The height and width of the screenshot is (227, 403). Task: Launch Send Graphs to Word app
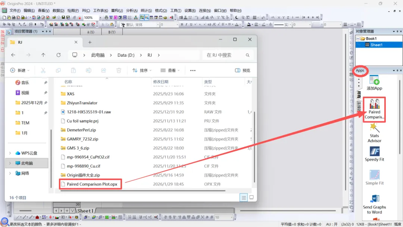pyautogui.click(x=374, y=204)
